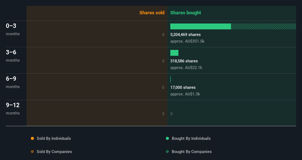Click the green bar for 3–6 months

click(174, 53)
